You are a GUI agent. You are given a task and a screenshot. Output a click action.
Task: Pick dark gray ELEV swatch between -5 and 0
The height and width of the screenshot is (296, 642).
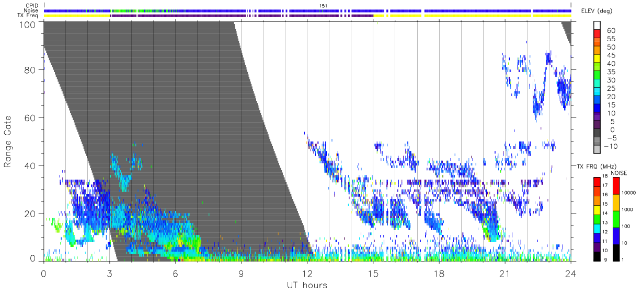[x=597, y=134]
